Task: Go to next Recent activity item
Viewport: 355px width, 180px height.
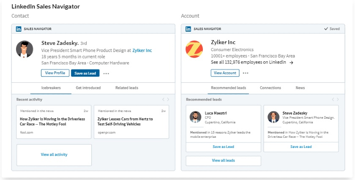Action: coord(168,99)
